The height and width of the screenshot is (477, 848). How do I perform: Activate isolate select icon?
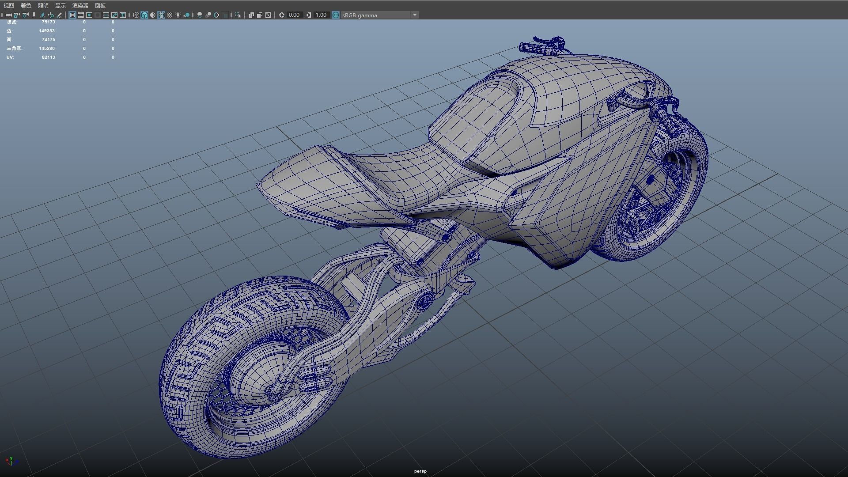click(x=237, y=15)
